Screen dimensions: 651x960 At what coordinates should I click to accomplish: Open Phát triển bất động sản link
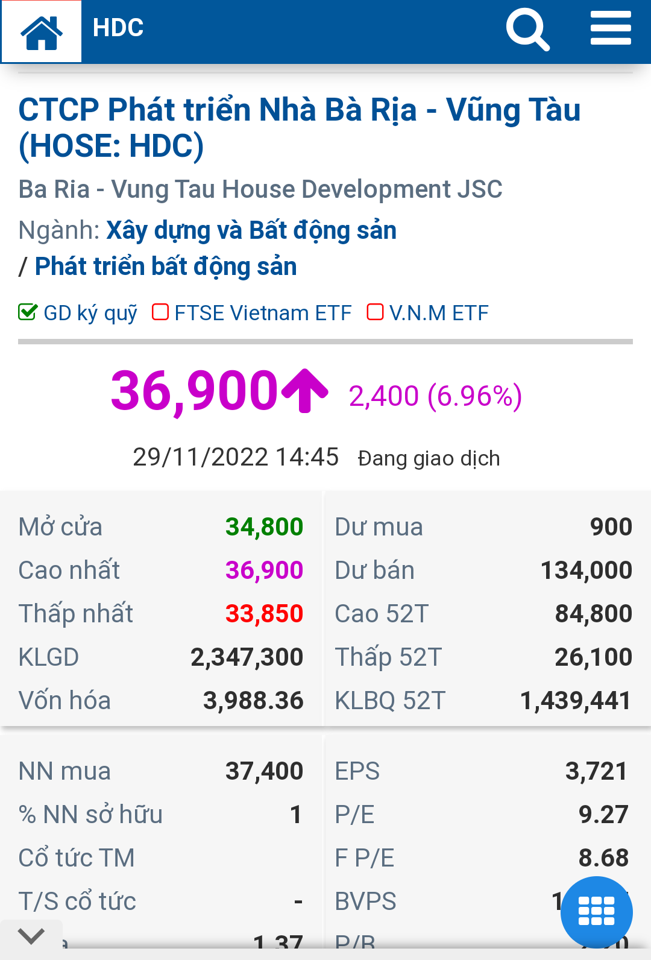click(x=166, y=267)
